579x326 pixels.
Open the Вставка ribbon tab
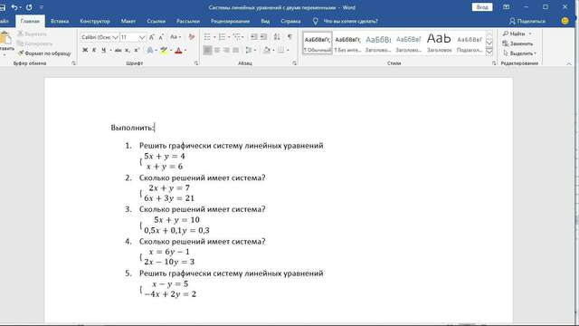tap(60, 21)
